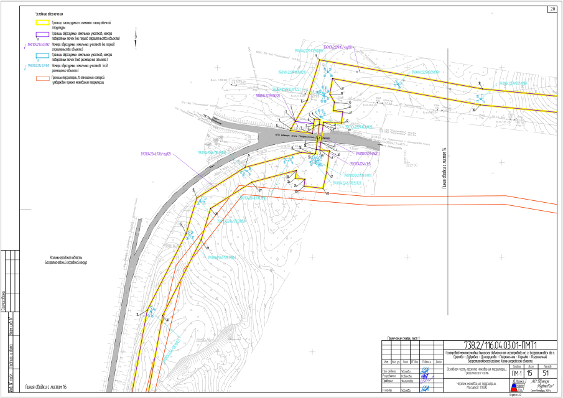
Task: Click the top blue signature in title block
Action: [x=425, y=371]
